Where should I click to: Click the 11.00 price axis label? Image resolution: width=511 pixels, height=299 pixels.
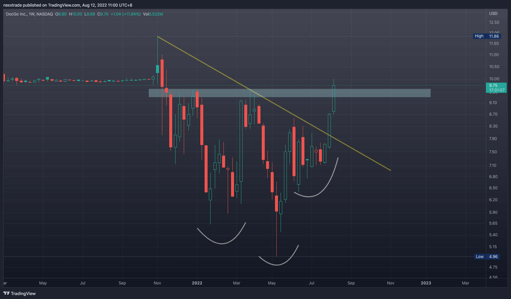(494, 55)
